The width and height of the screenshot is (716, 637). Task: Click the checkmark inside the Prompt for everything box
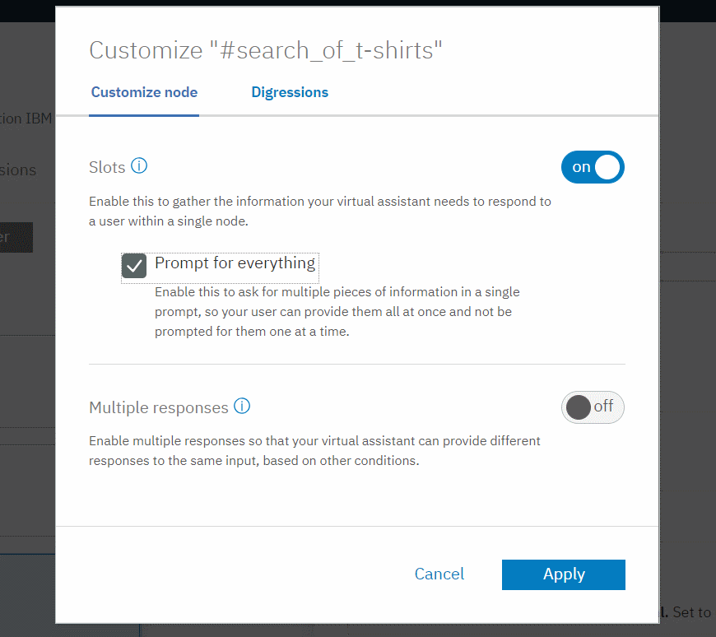133,266
